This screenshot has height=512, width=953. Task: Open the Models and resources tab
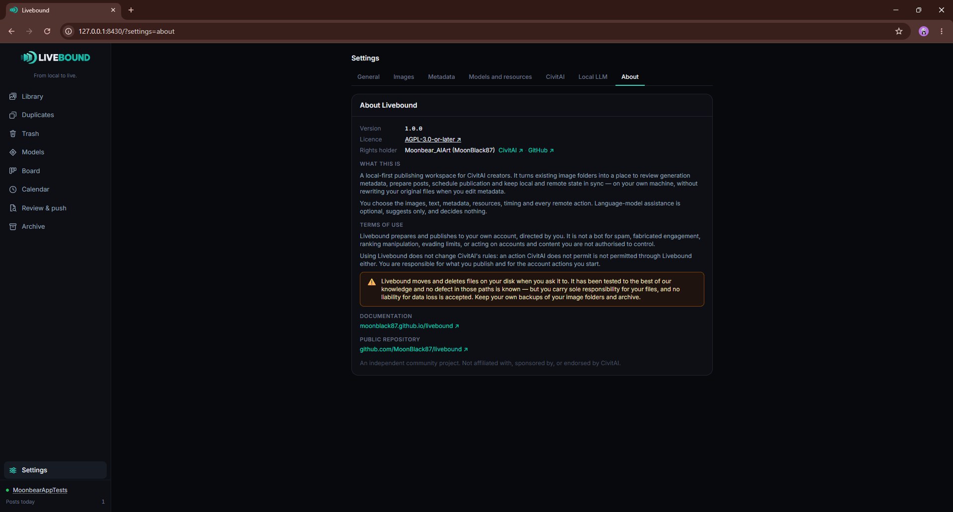coord(500,77)
